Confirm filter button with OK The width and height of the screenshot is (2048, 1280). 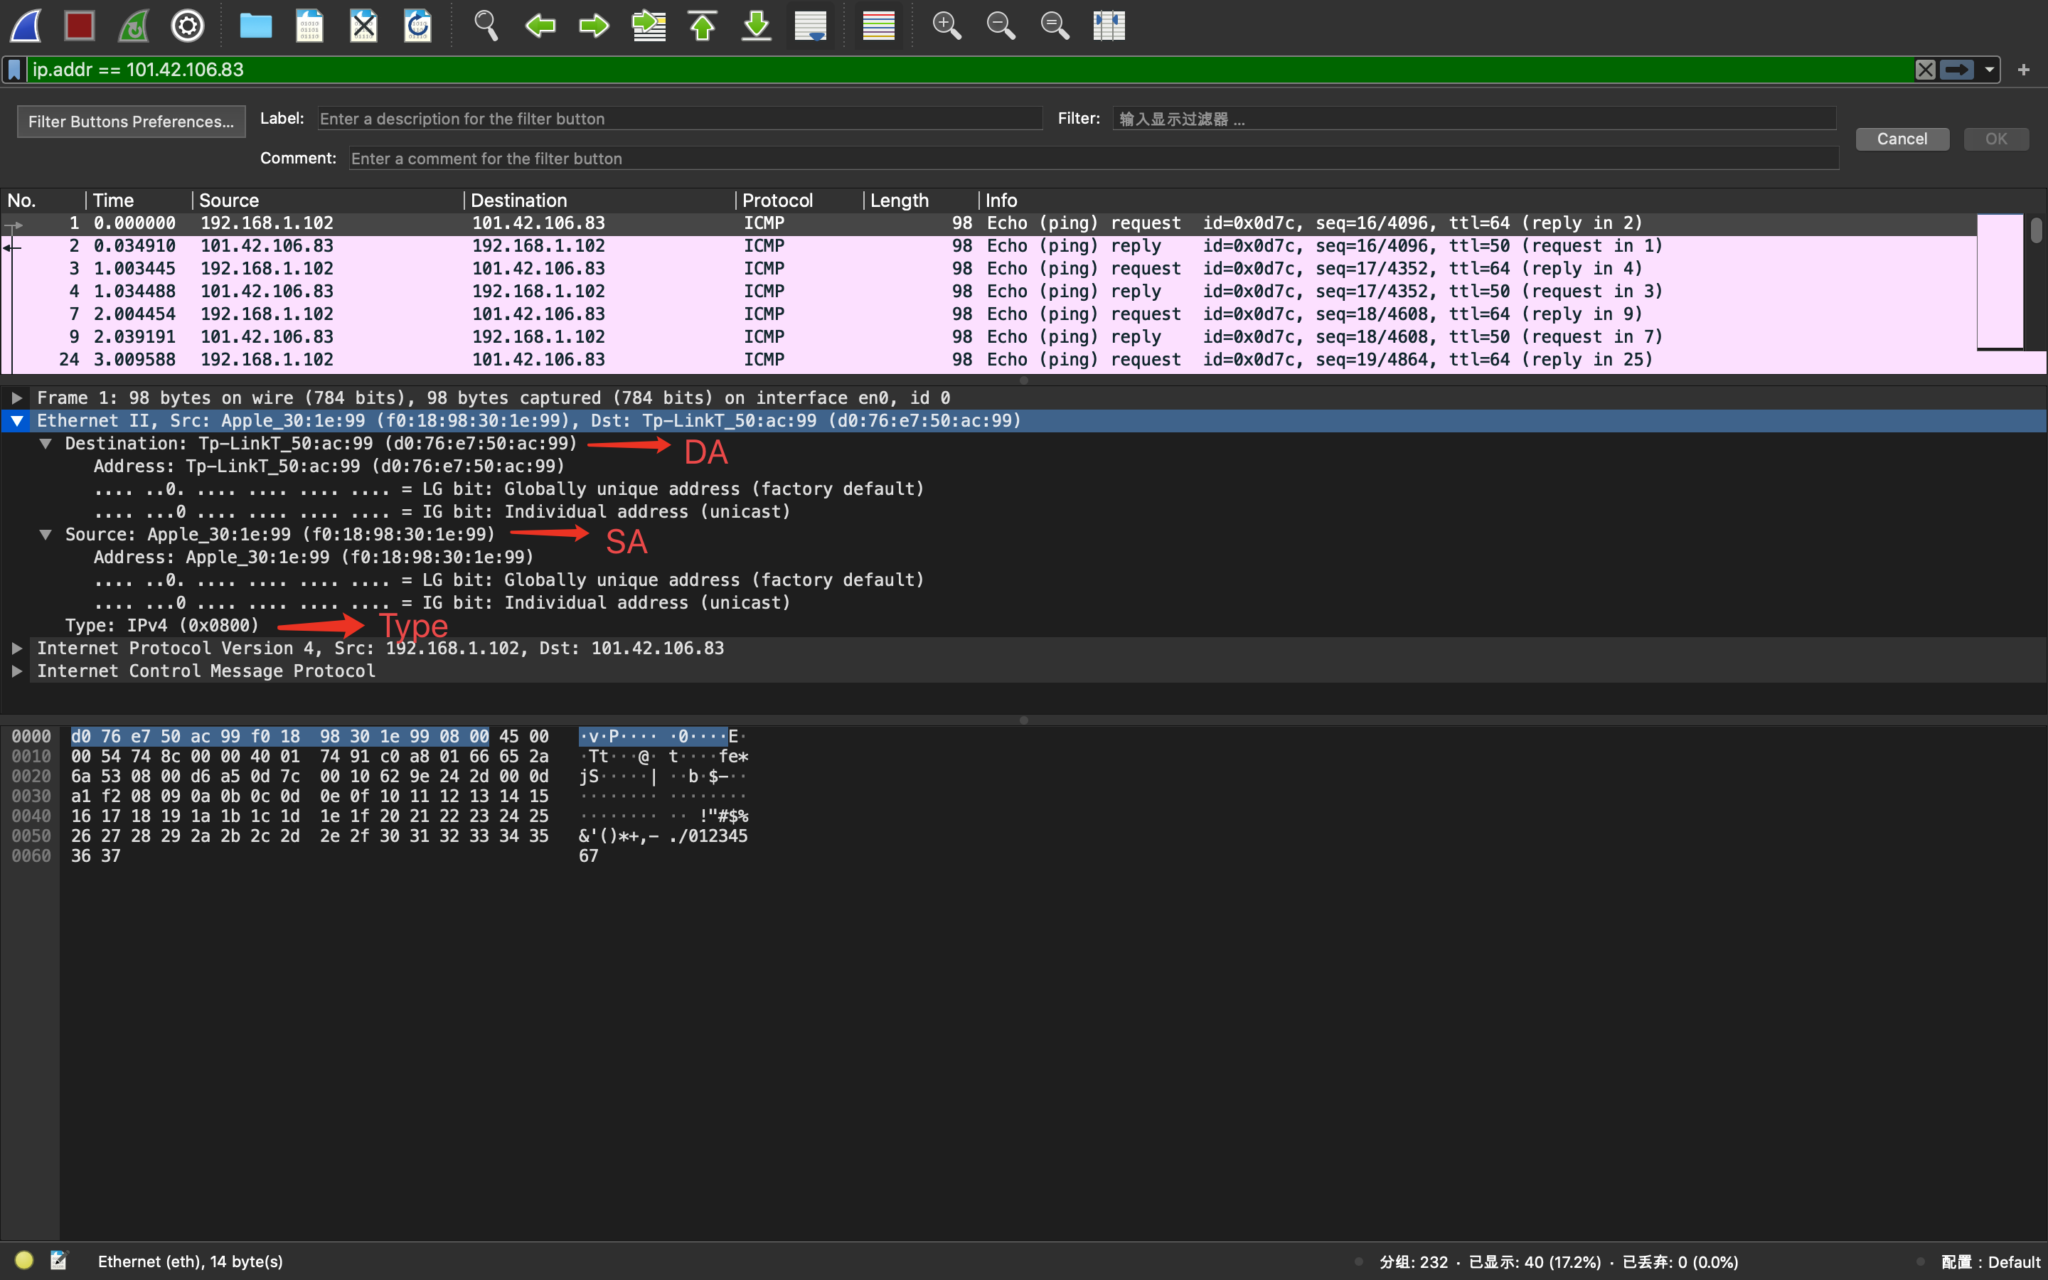(1996, 139)
